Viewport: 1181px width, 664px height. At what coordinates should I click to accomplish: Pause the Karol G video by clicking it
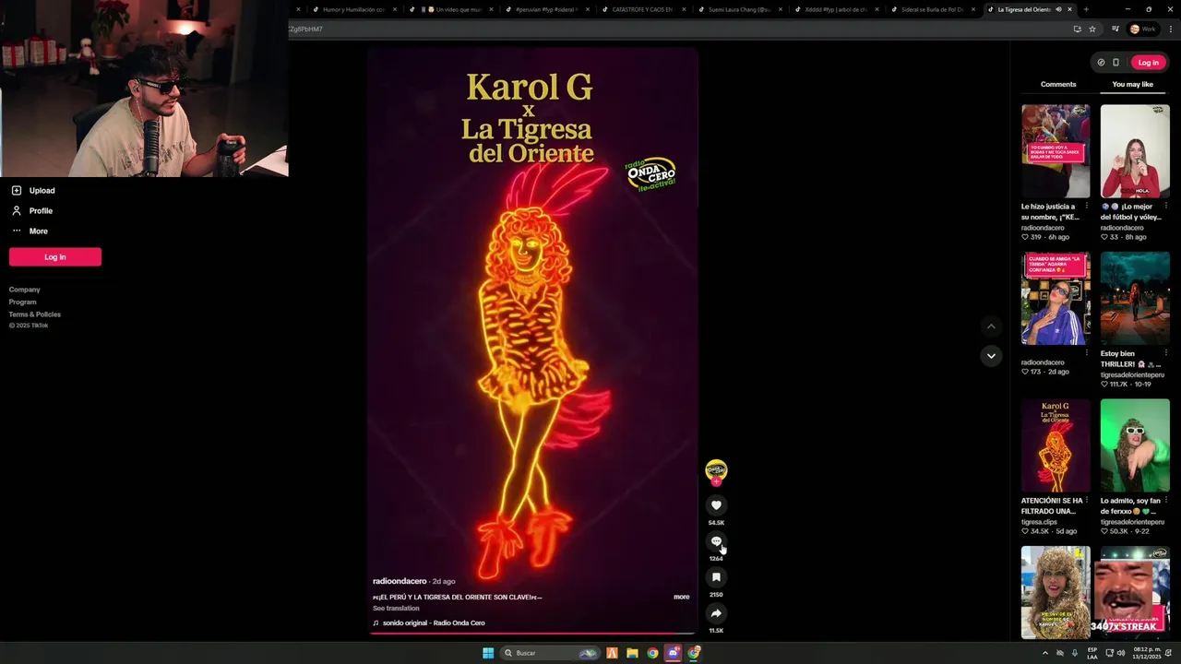pos(533,341)
